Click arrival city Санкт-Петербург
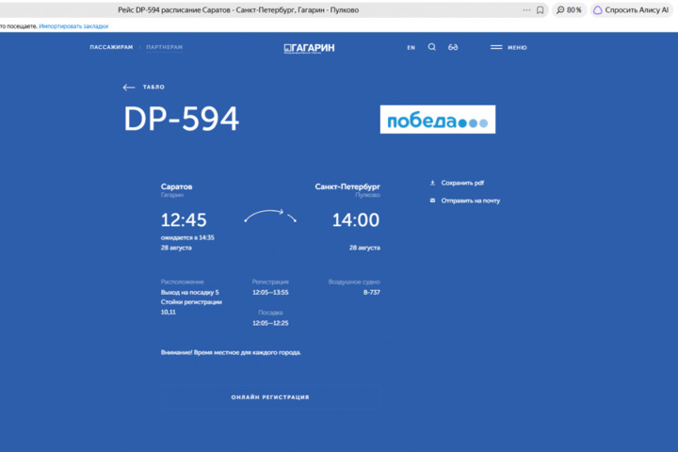678x452 pixels. click(x=347, y=186)
